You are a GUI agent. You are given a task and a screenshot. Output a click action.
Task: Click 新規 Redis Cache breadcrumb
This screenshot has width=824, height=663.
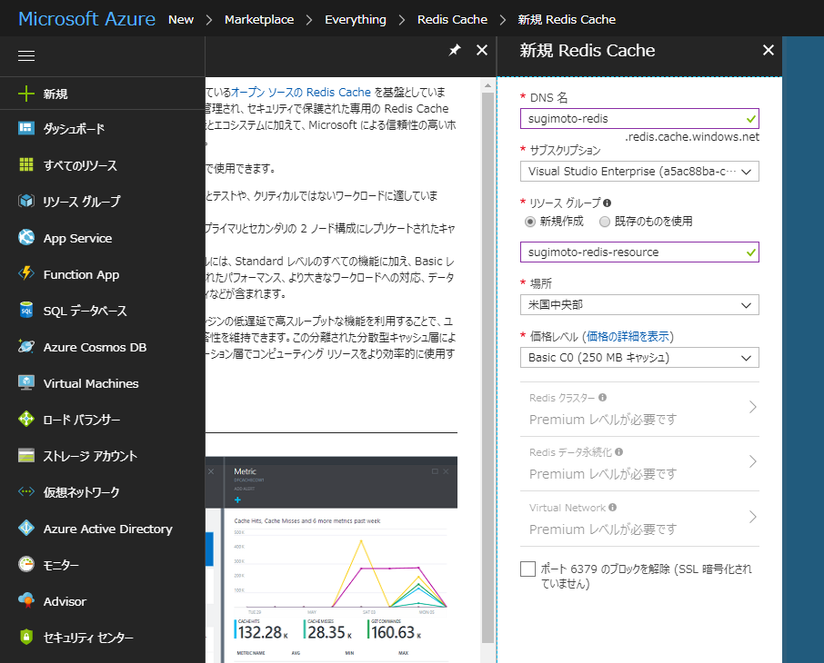pos(567,19)
